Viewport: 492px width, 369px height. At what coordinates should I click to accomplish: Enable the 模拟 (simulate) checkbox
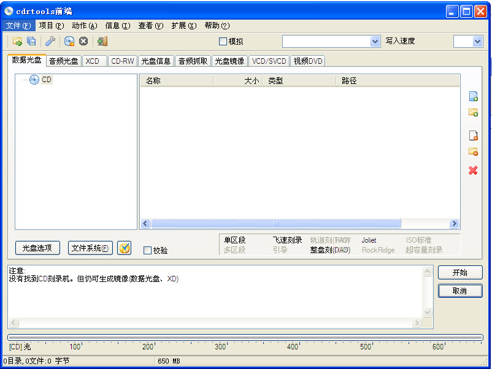point(223,42)
